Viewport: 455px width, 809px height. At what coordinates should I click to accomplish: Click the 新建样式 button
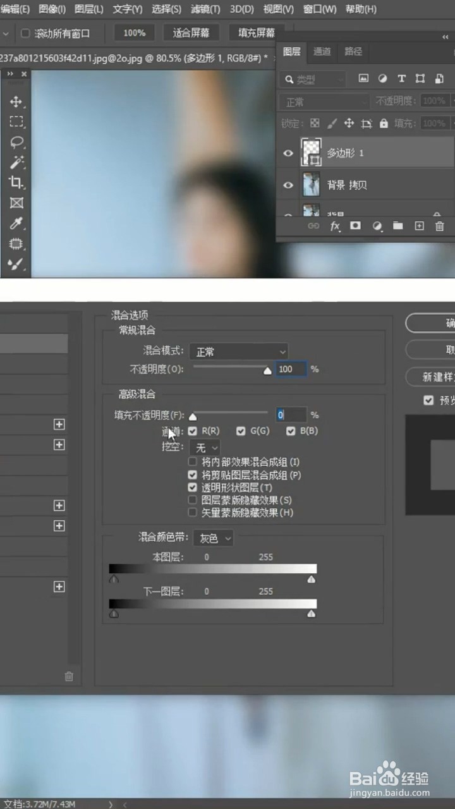[x=430, y=377]
